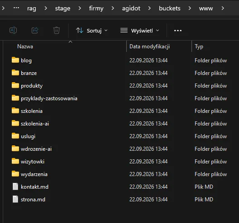
Task: Click the strona.md file name
Action: point(33,199)
